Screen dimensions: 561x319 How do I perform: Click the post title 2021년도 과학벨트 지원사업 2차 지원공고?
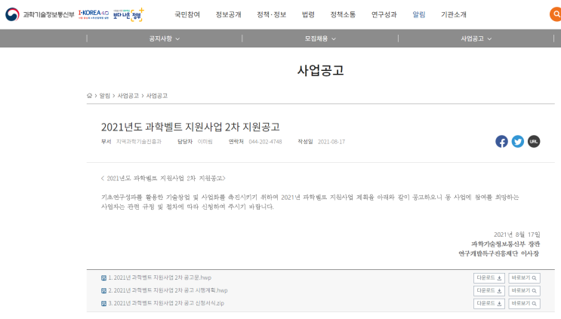pyautogui.click(x=190, y=127)
